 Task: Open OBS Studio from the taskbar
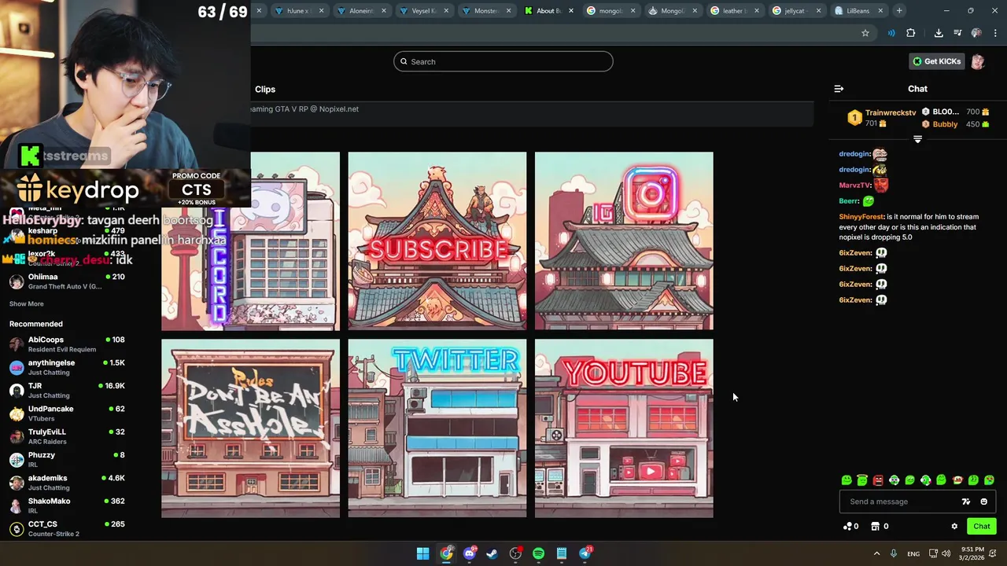tap(515, 553)
